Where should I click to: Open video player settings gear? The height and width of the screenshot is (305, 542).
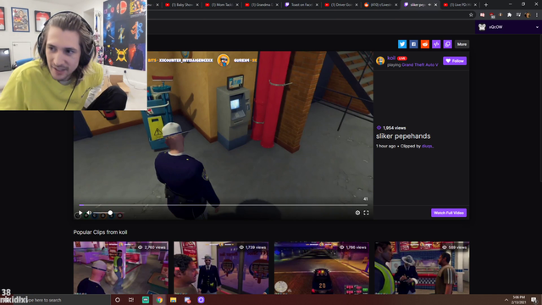coord(357,213)
